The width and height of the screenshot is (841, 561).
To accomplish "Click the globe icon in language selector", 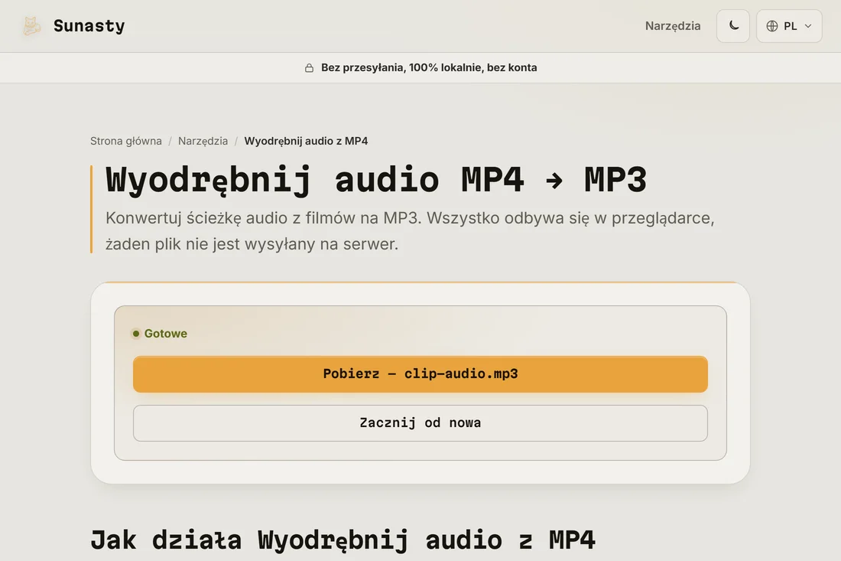I will point(772,26).
